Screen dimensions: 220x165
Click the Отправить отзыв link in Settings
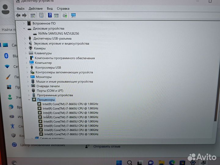(x=107, y=146)
